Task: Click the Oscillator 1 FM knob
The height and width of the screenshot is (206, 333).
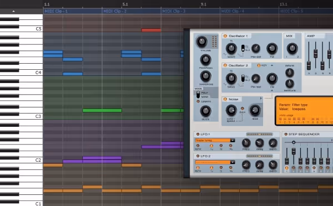Action: tap(272, 49)
